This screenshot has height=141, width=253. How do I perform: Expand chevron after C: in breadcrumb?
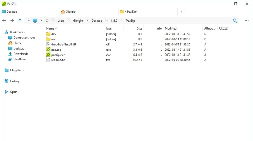53,20
